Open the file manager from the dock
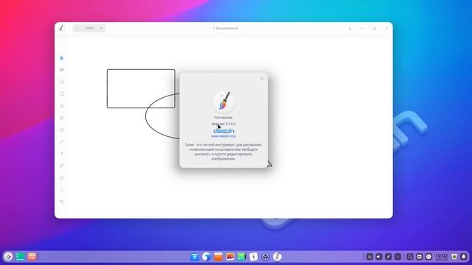 pyautogui.click(x=195, y=257)
